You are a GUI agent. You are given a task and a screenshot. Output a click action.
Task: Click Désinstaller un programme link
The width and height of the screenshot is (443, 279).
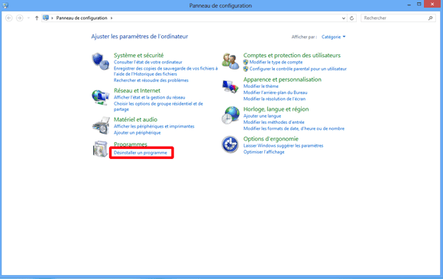141,153
